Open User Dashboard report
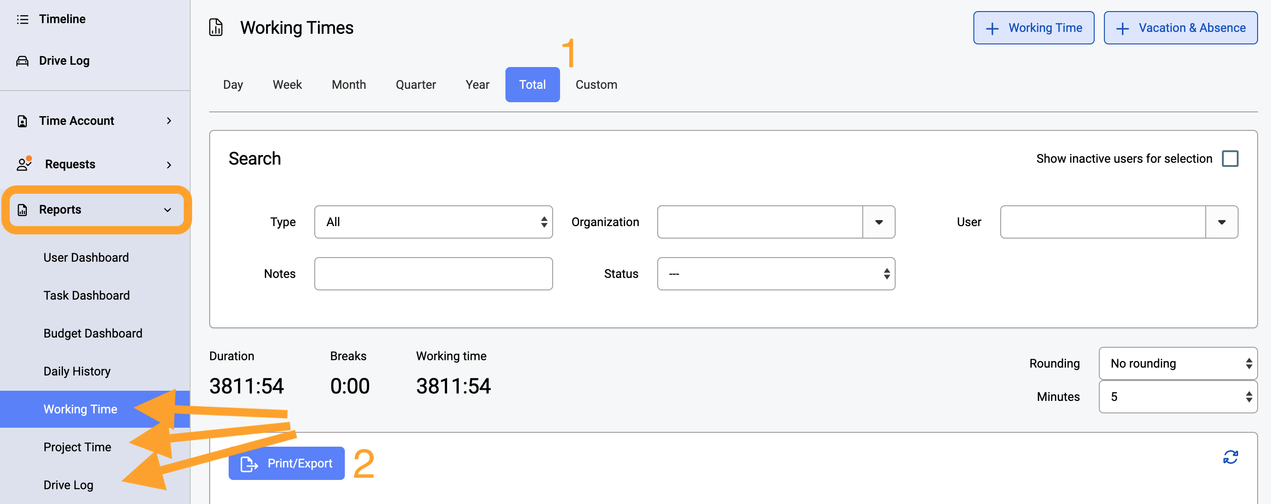The image size is (1271, 504). pos(86,258)
